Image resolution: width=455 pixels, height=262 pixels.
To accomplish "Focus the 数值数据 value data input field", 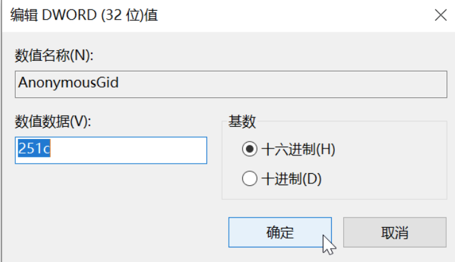I will [x=111, y=150].
